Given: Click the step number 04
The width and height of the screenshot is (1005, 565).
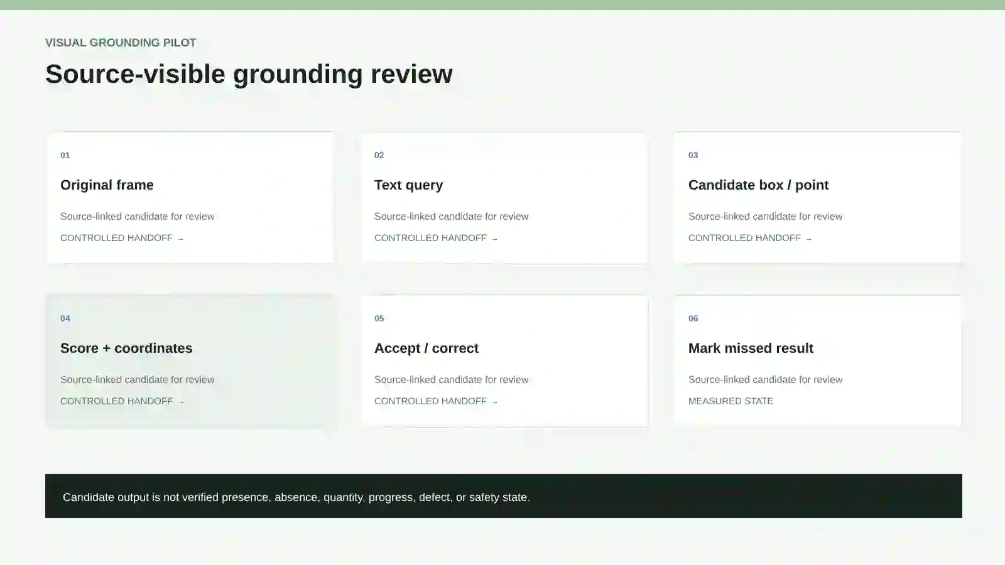Looking at the screenshot, I should 65,318.
